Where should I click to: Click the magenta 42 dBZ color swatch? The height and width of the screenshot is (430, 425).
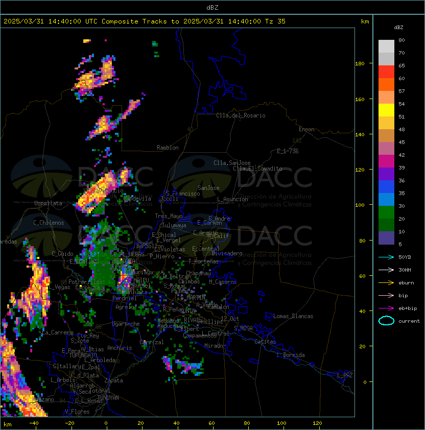386,161
